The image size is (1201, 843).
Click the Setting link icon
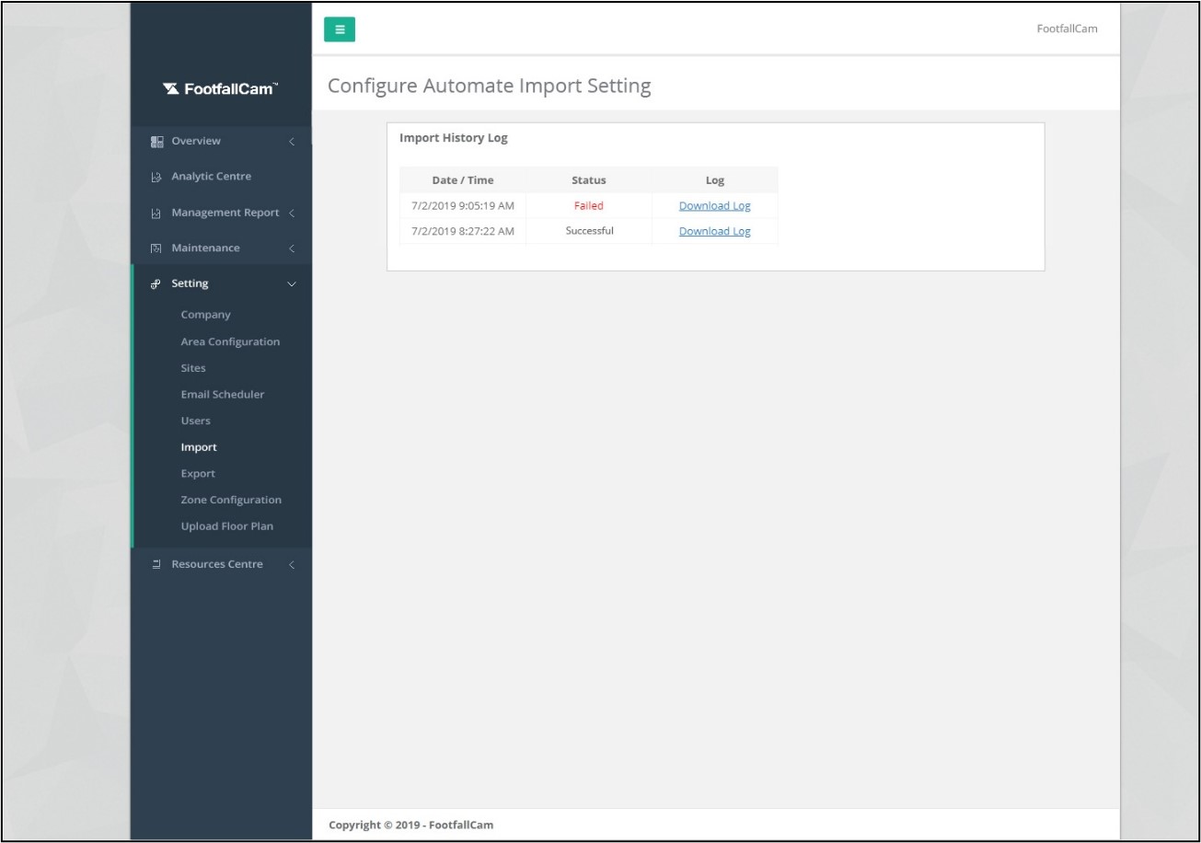pyautogui.click(x=156, y=283)
